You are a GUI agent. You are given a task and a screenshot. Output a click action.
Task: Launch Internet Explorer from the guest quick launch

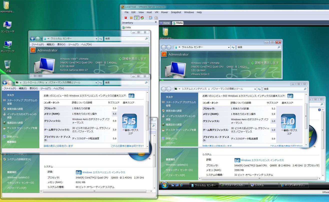pos(181,185)
